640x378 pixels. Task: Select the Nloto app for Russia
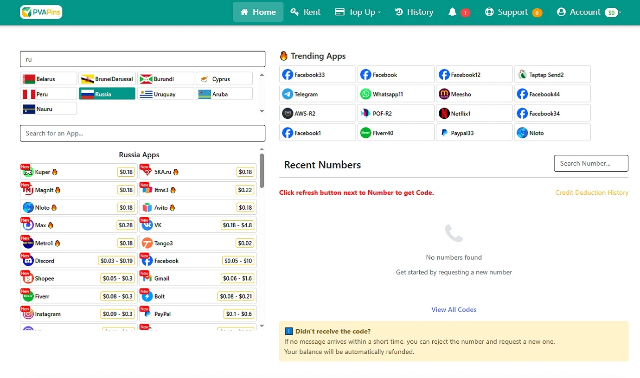point(79,207)
